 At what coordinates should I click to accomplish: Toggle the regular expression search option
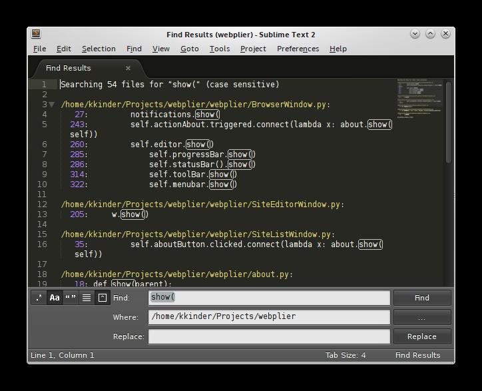pos(39,298)
